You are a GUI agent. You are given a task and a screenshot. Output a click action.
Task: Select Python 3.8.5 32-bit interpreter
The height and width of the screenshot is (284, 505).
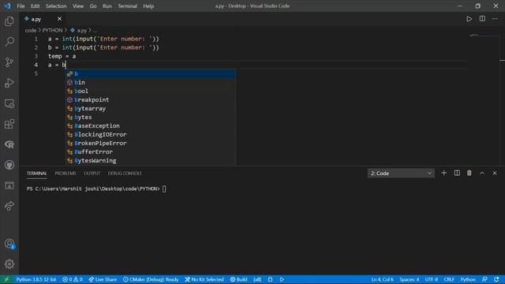click(36, 279)
